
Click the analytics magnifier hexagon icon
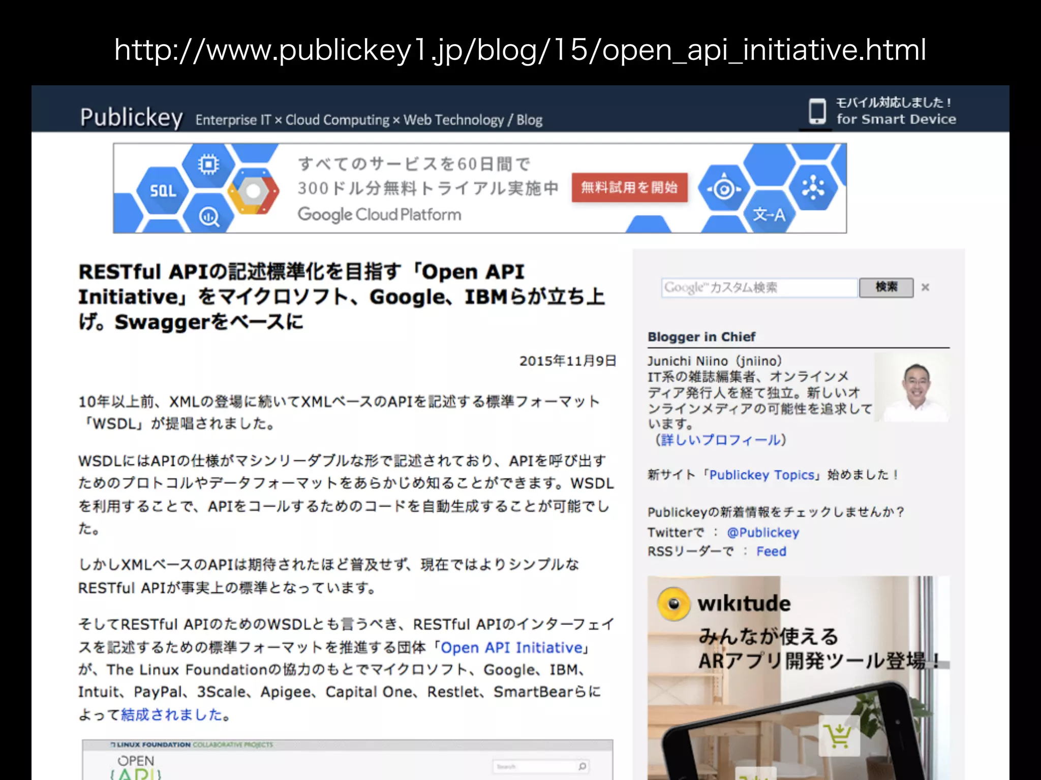tap(208, 217)
